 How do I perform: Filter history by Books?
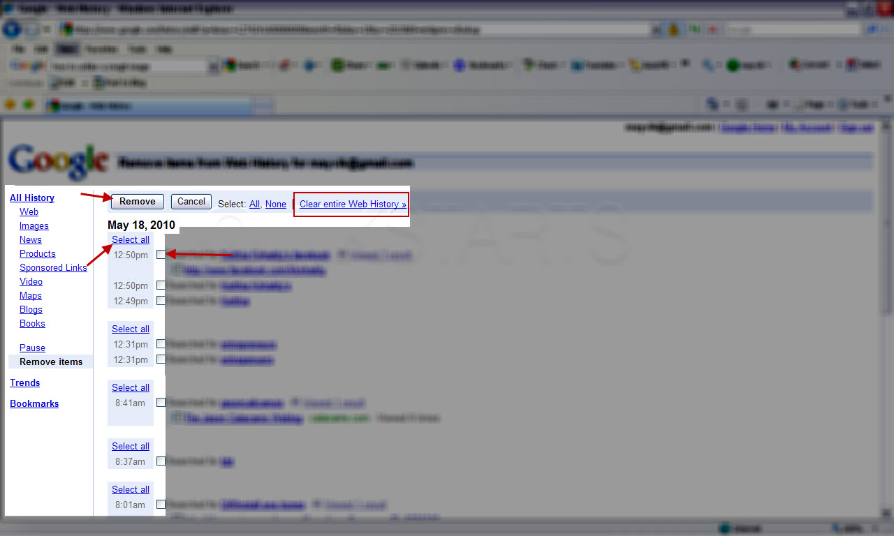tap(32, 324)
